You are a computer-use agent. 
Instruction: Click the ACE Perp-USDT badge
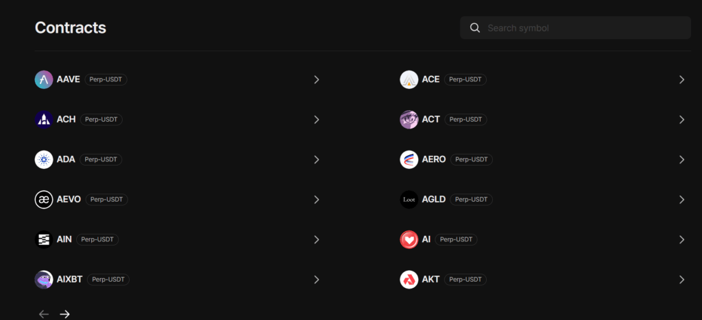465,79
